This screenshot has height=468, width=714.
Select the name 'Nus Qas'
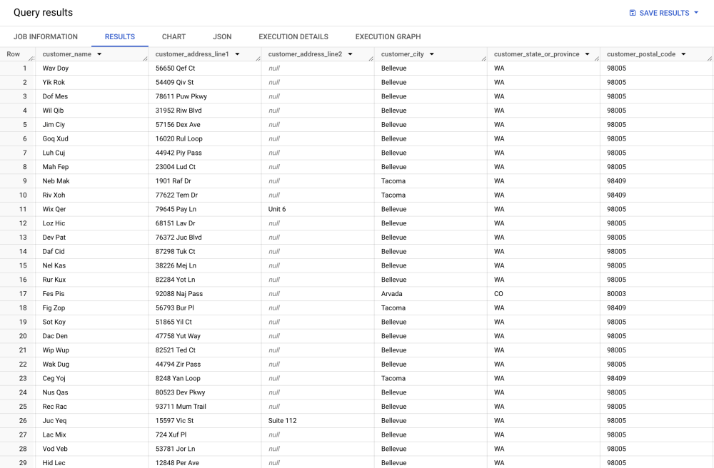click(55, 392)
